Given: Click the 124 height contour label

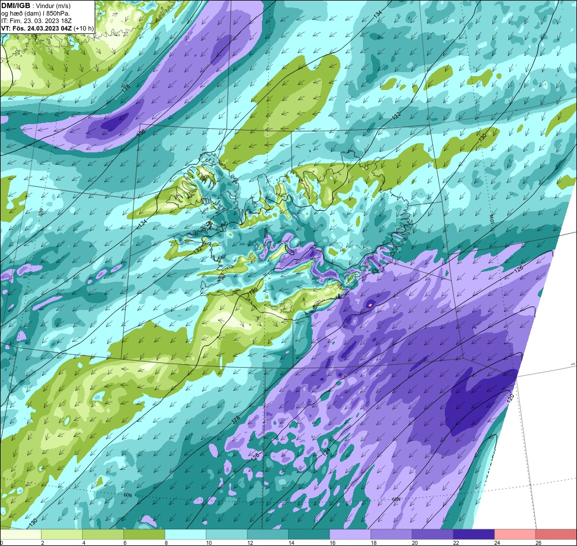Looking at the screenshot, I should [x=326, y=452].
